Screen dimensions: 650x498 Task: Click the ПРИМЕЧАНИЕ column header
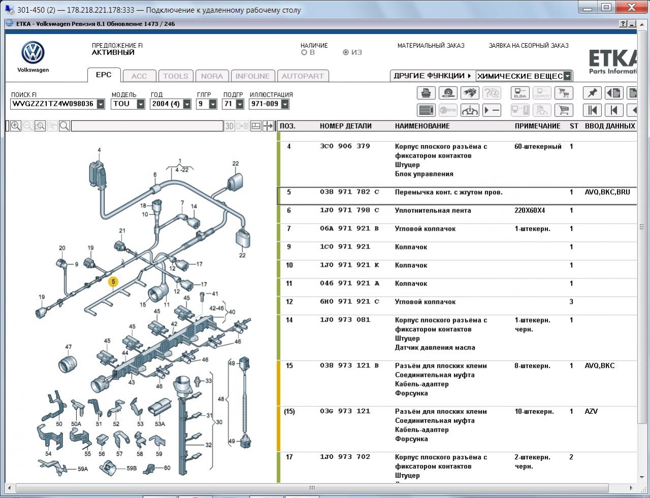pyautogui.click(x=538, y=126)
